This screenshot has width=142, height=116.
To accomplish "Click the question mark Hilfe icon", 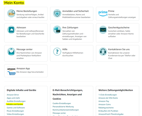I will pos(57,52).
